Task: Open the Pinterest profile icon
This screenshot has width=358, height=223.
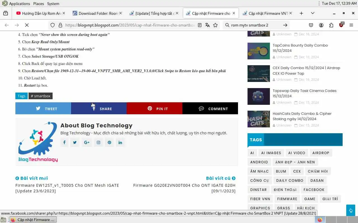Action: point(109,142)
